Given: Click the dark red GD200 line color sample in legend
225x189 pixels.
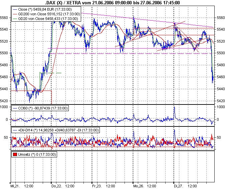Looking at the screenshot, I should 15,14.
